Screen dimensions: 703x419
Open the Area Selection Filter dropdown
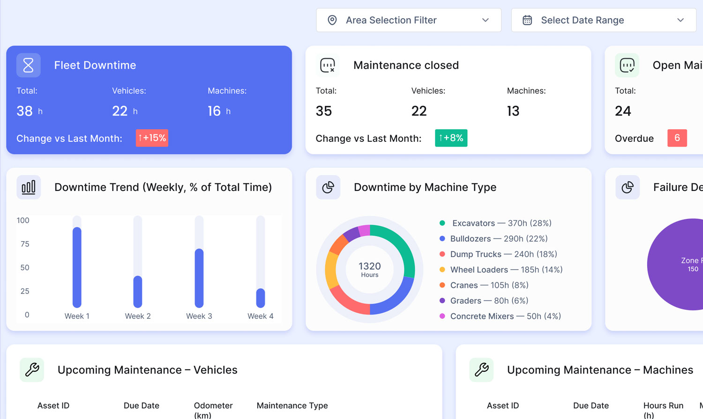click(x=408, y=20)
